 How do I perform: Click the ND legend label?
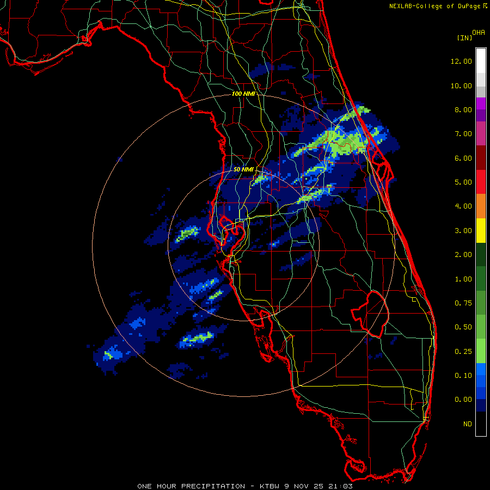pyautogui.click(x=468, y=424)
